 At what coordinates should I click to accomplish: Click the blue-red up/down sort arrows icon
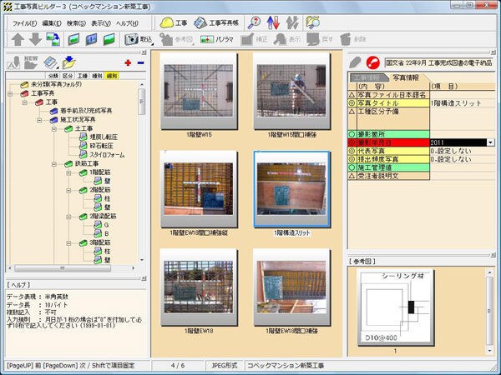pos(273,22)
